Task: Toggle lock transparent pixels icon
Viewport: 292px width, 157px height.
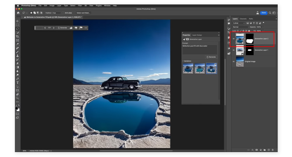Action: 238,31
